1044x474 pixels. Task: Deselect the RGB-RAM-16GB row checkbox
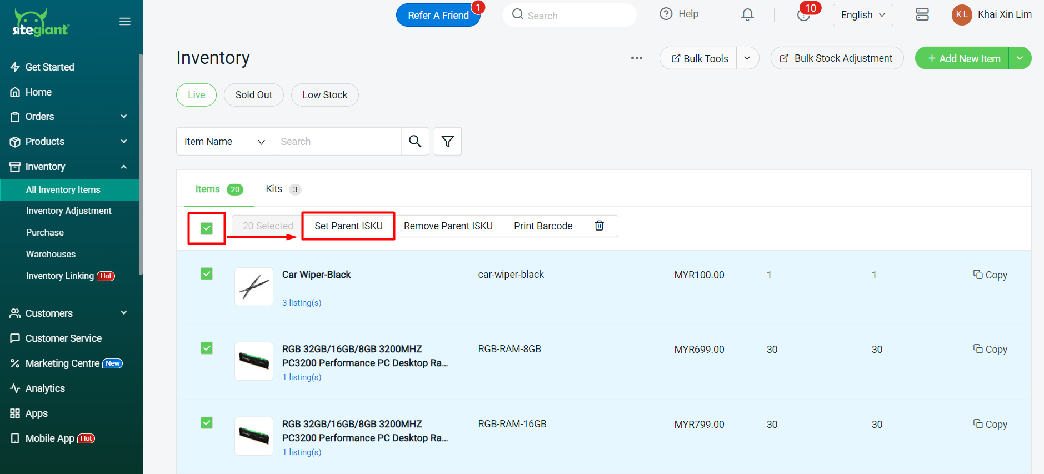pos(207,423)
